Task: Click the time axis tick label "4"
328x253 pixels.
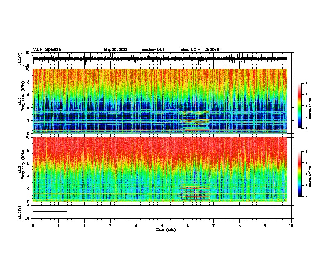Action: tap(136, 226)
